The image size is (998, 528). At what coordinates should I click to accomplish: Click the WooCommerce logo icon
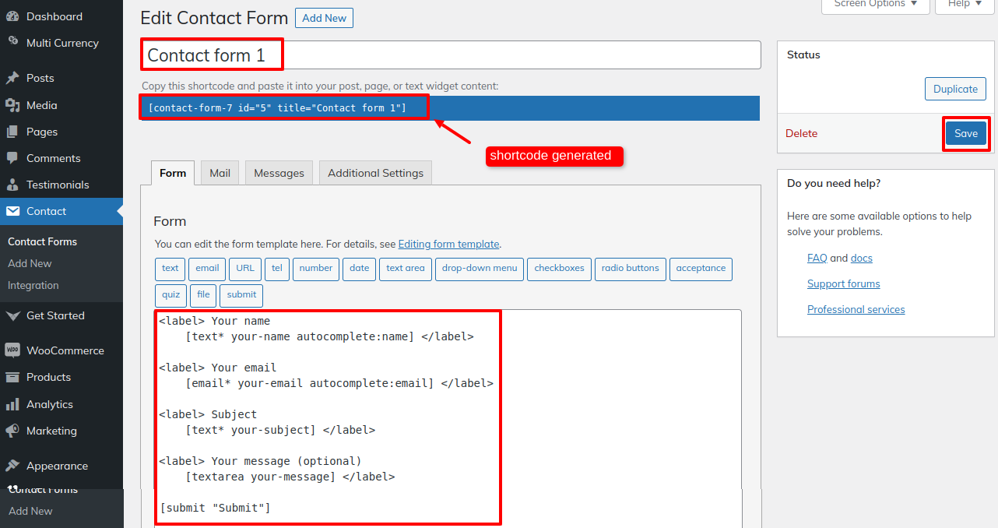pos(12,350)
